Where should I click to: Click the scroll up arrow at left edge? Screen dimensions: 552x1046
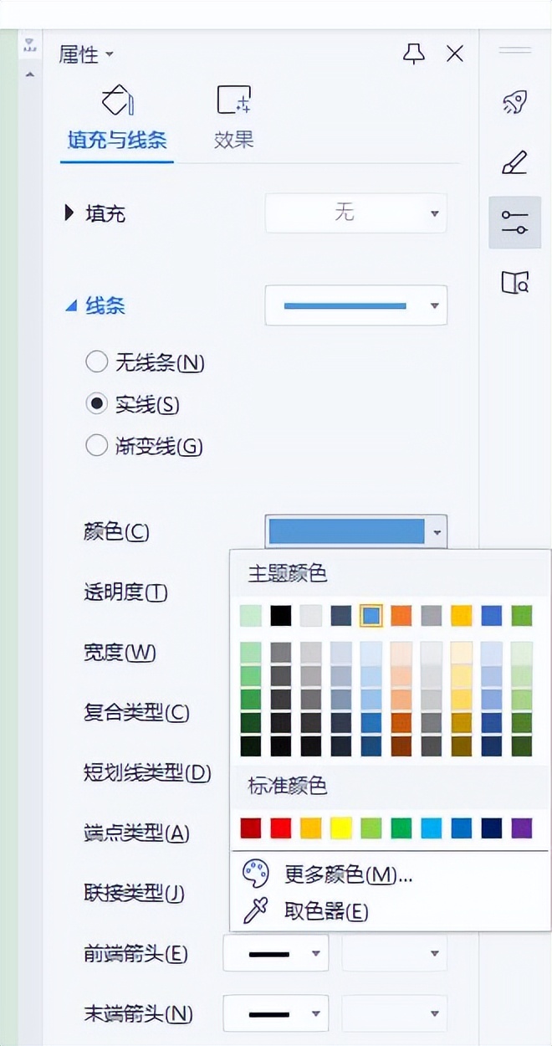[30, 75]
